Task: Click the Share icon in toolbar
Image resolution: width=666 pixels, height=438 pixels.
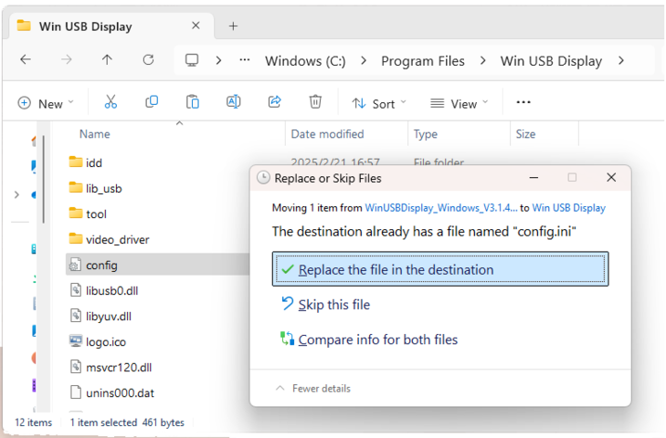Action: point(274,103)
